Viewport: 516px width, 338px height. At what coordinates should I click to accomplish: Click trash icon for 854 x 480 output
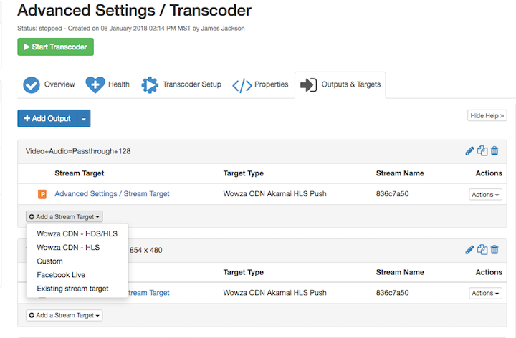pos(494,250)
